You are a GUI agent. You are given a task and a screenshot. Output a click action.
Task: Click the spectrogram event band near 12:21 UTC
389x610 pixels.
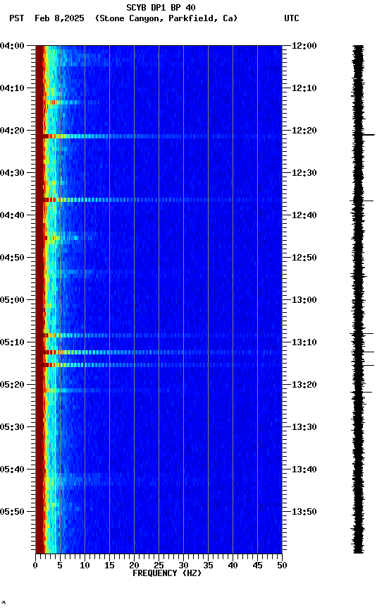click(x=159, y=136)
